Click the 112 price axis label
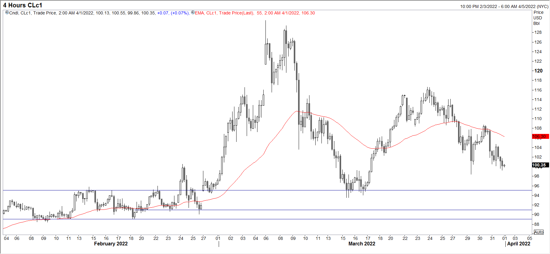550x254 pixels. (x=538, y=109)
